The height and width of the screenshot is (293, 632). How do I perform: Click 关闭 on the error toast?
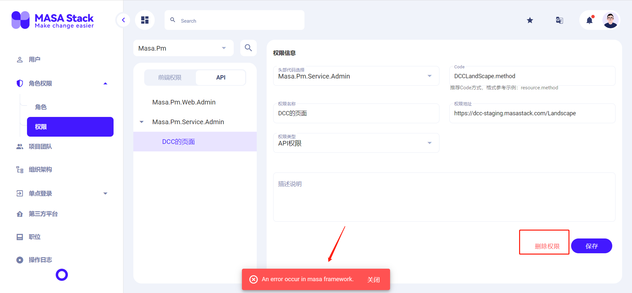[x=374, y=280]
